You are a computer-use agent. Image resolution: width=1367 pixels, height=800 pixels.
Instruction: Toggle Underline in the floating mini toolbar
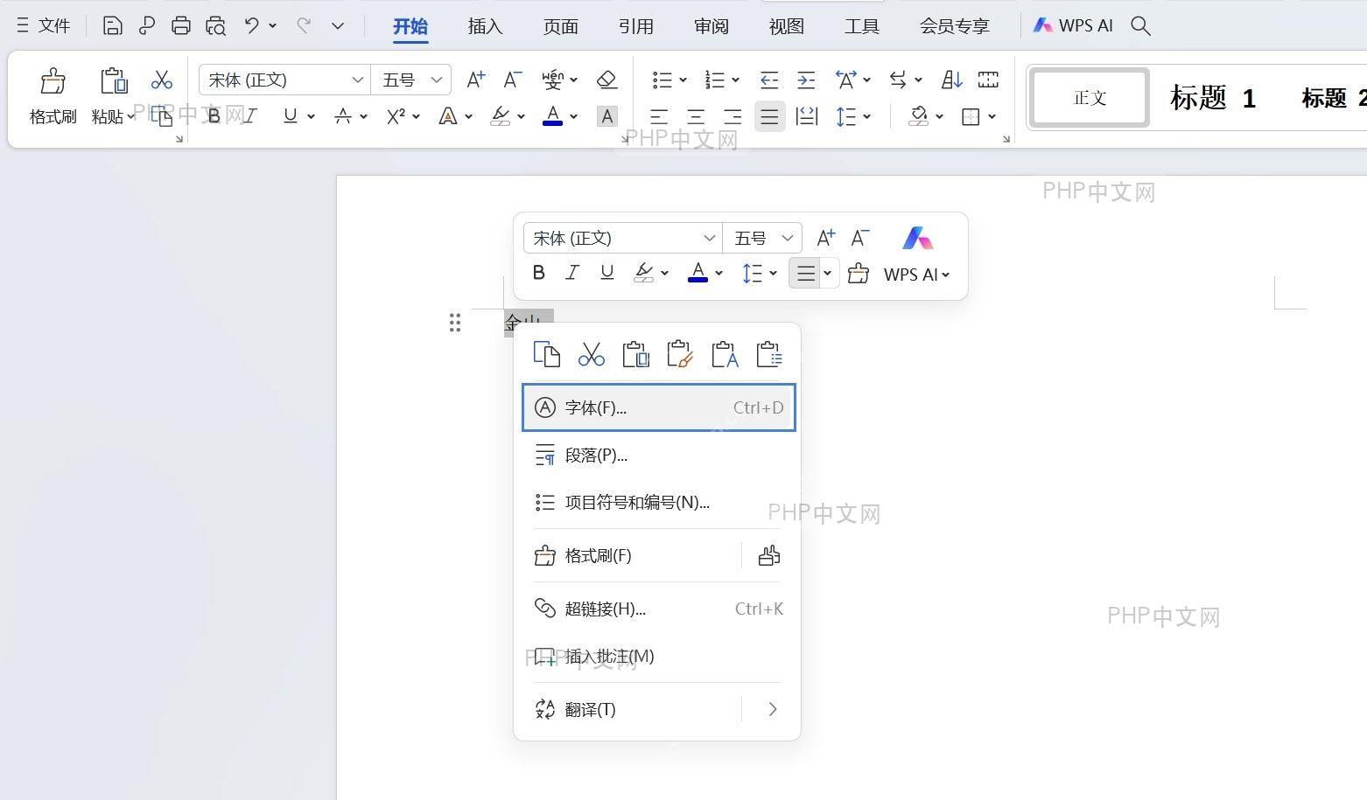click(606, 273)
